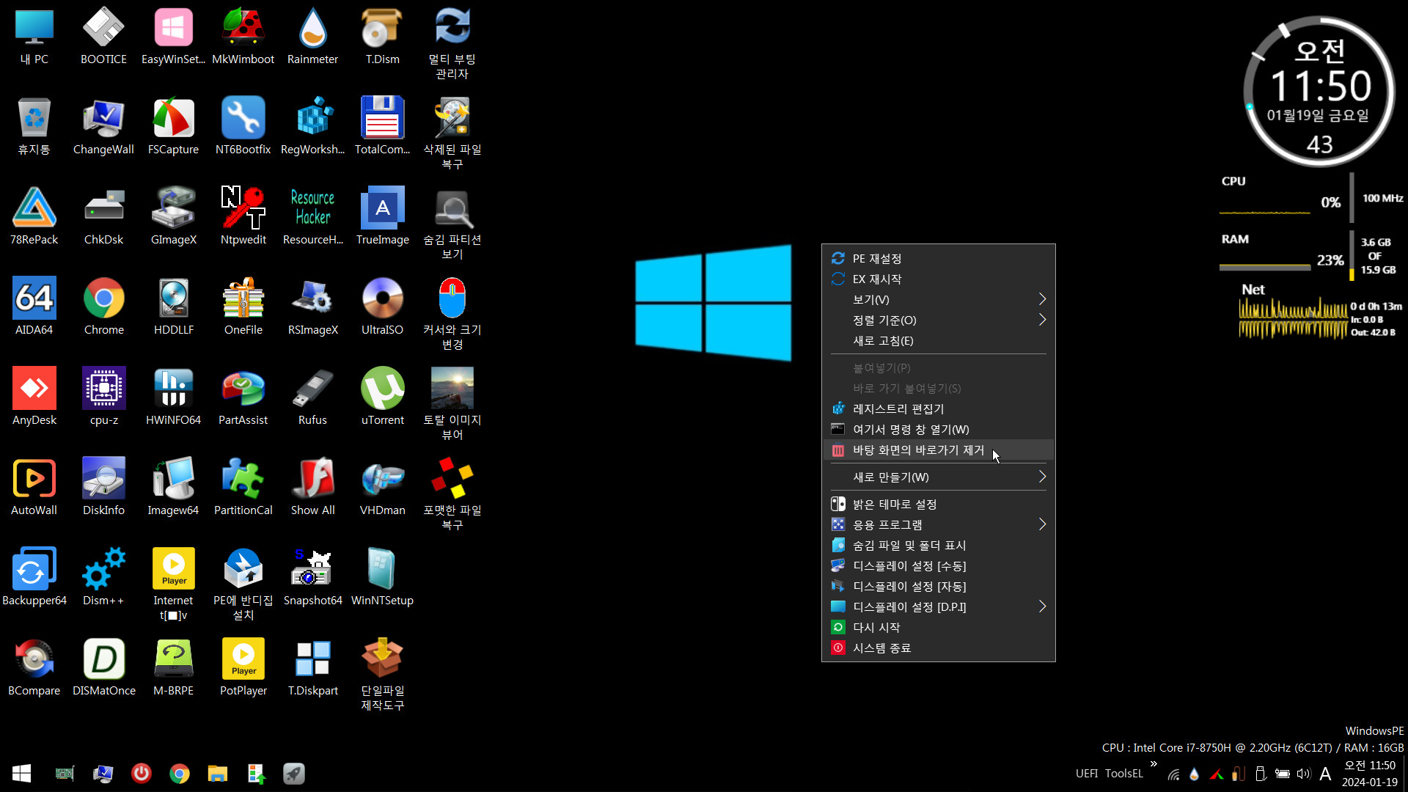The width and height of the screenshot is (1408, 792).
Task: Click the CPU usage meter widget
Action: pyautogui.click(x=1313, y=198)
